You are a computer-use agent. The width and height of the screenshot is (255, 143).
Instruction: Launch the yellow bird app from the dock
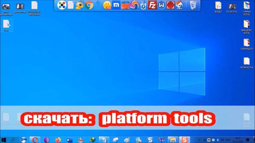pos(80,5)
